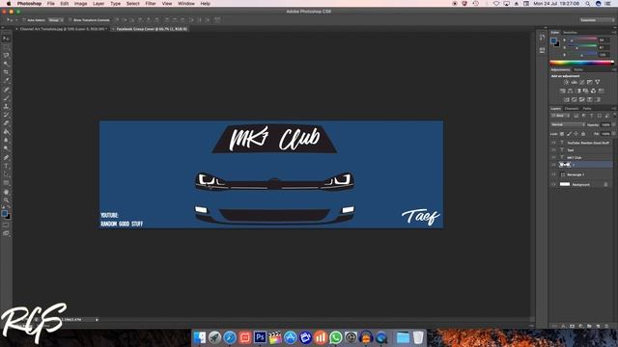Select the Crop tool
Viewport: 618px width, 347px height.
coord(6,72)
